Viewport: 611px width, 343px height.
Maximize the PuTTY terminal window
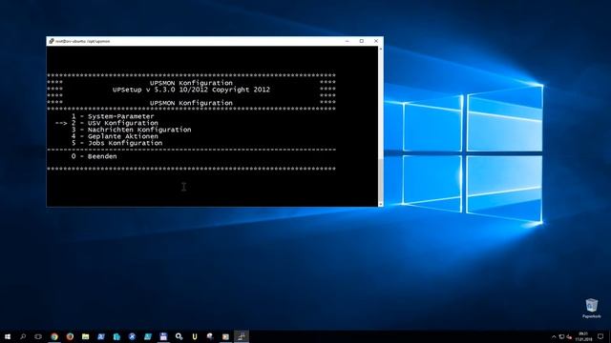362,41
